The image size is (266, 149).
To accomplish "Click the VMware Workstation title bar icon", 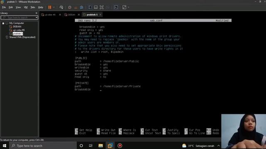I will tap(2, 2).
